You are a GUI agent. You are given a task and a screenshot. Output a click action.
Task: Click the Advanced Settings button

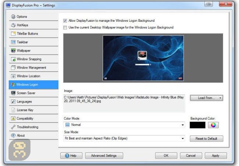pyautogui.click(x=104, y=156)
